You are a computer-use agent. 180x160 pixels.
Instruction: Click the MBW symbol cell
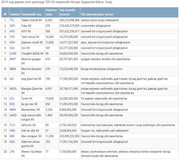point(13,69)
